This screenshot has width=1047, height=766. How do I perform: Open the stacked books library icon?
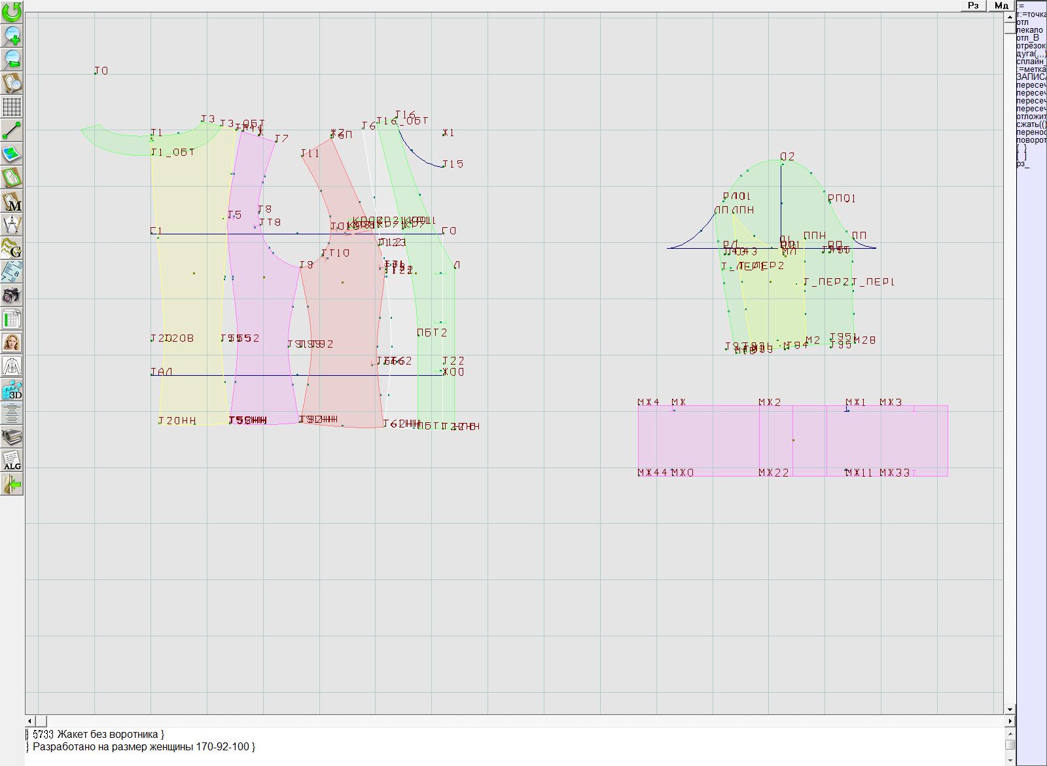pyautogui.click(x=12, y=437)
